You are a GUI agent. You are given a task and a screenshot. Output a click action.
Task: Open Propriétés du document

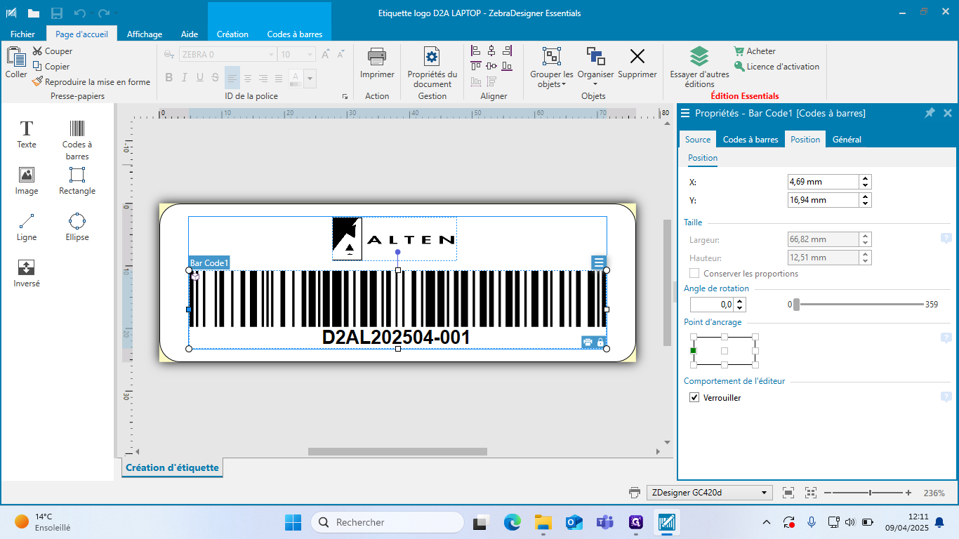432,68
